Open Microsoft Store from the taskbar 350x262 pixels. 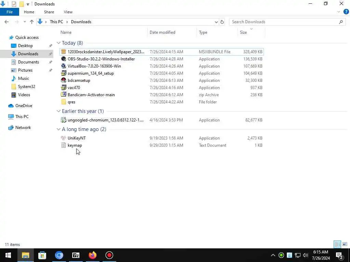(x=42, y=255)
